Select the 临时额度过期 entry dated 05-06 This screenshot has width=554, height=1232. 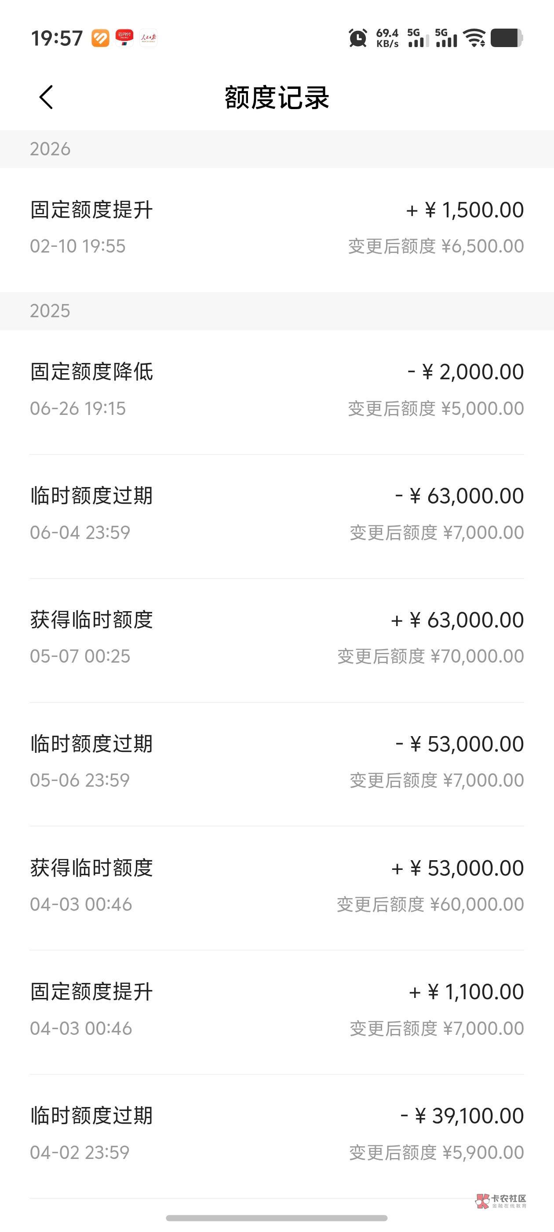[277, 761]
